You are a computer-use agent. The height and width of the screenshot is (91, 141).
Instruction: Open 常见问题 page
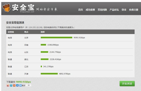[x=102, y=10]
